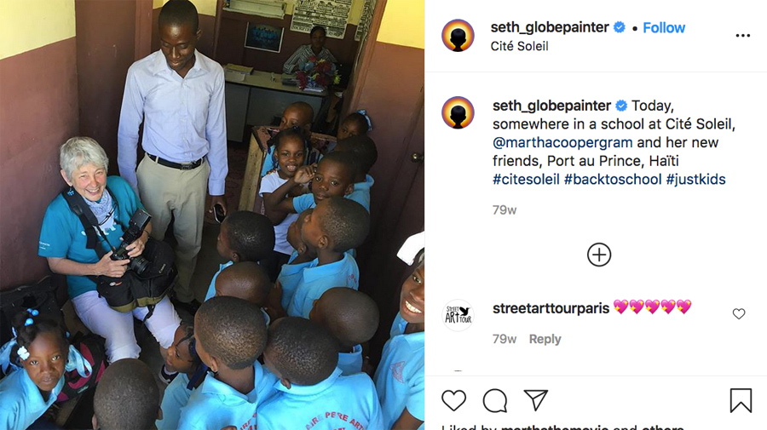Open the #justkids hashtag
This screenshot has width=767, height=430.
point(695,180)
